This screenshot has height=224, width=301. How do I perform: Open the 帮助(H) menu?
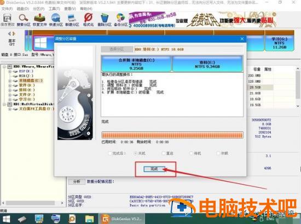pos(86,9)
